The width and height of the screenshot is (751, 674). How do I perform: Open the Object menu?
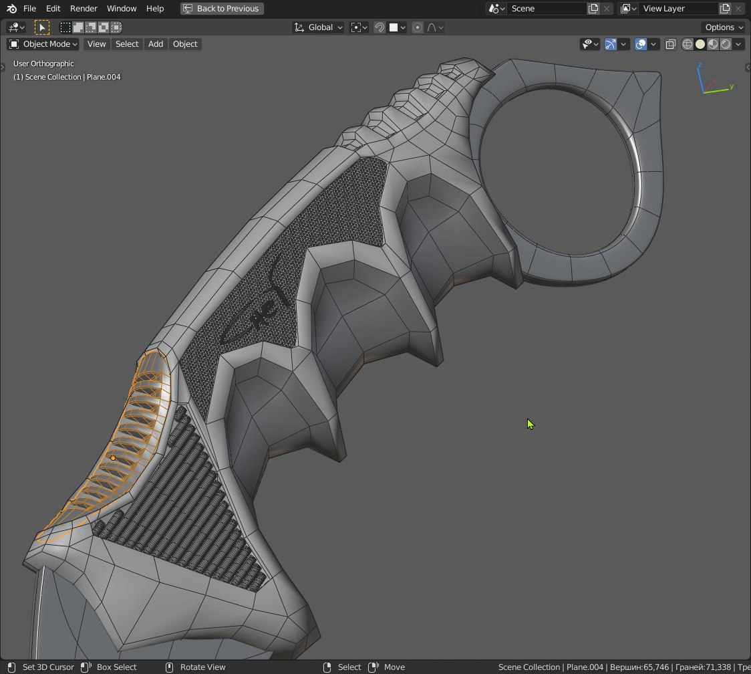[x=185, y=44]
